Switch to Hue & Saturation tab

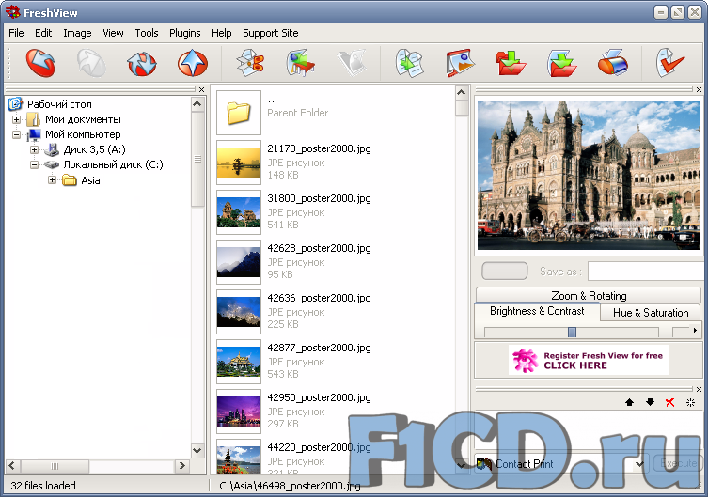click(x=651, y=313)
